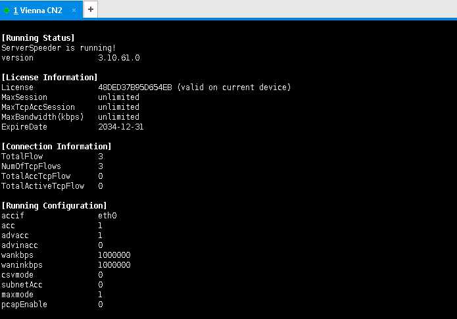Screen dimensions: 457x319
Task: Click the TotalAccTcpFlow label
Action: pos(36,176)
